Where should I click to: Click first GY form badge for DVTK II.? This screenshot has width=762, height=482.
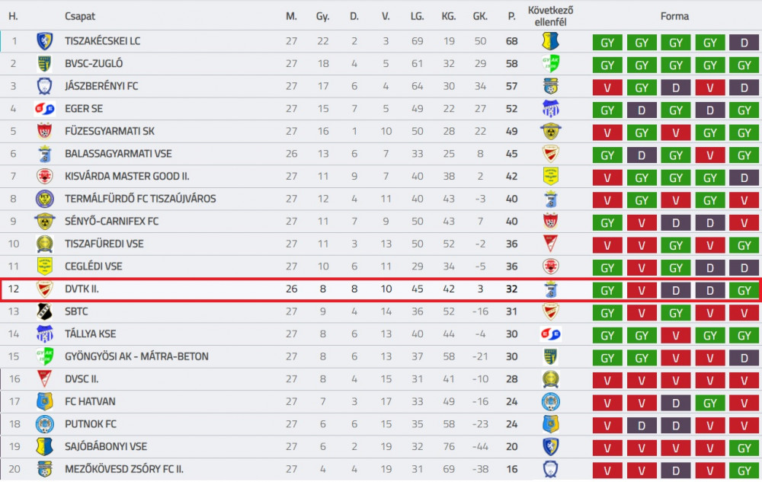[x=607, y=290]
